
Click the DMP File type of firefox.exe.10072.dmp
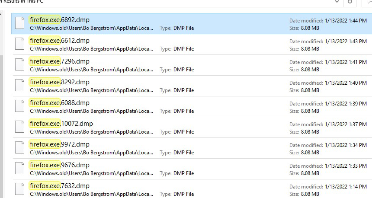[x=184, y=132]
